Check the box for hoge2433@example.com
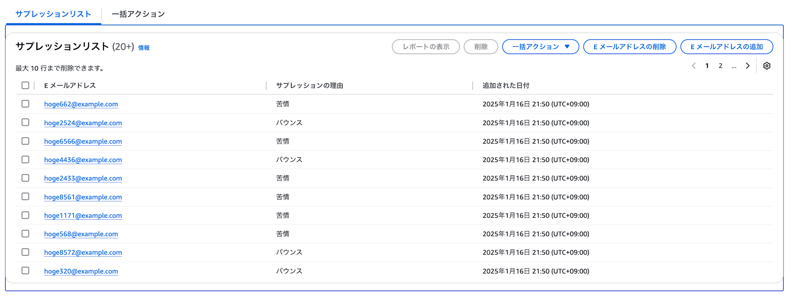Screen dimensions: 793x297 point(25,178)
